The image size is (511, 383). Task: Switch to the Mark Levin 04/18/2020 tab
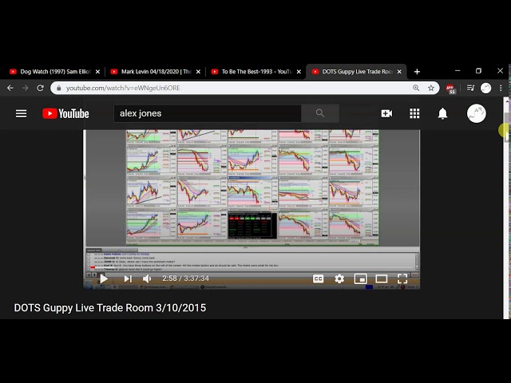point(153,72)
